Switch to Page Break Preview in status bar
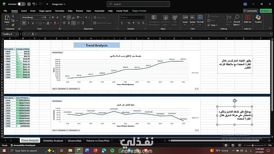 coord(239,145)
